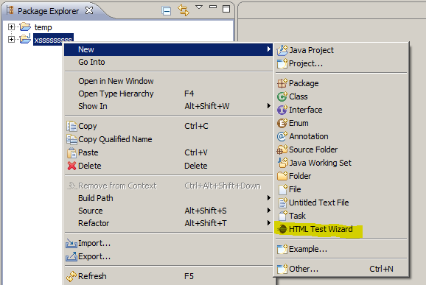This screenshot has height=285, width=426.
Task: Expand the Show In submenu arrow
Action: coord(269,105)
